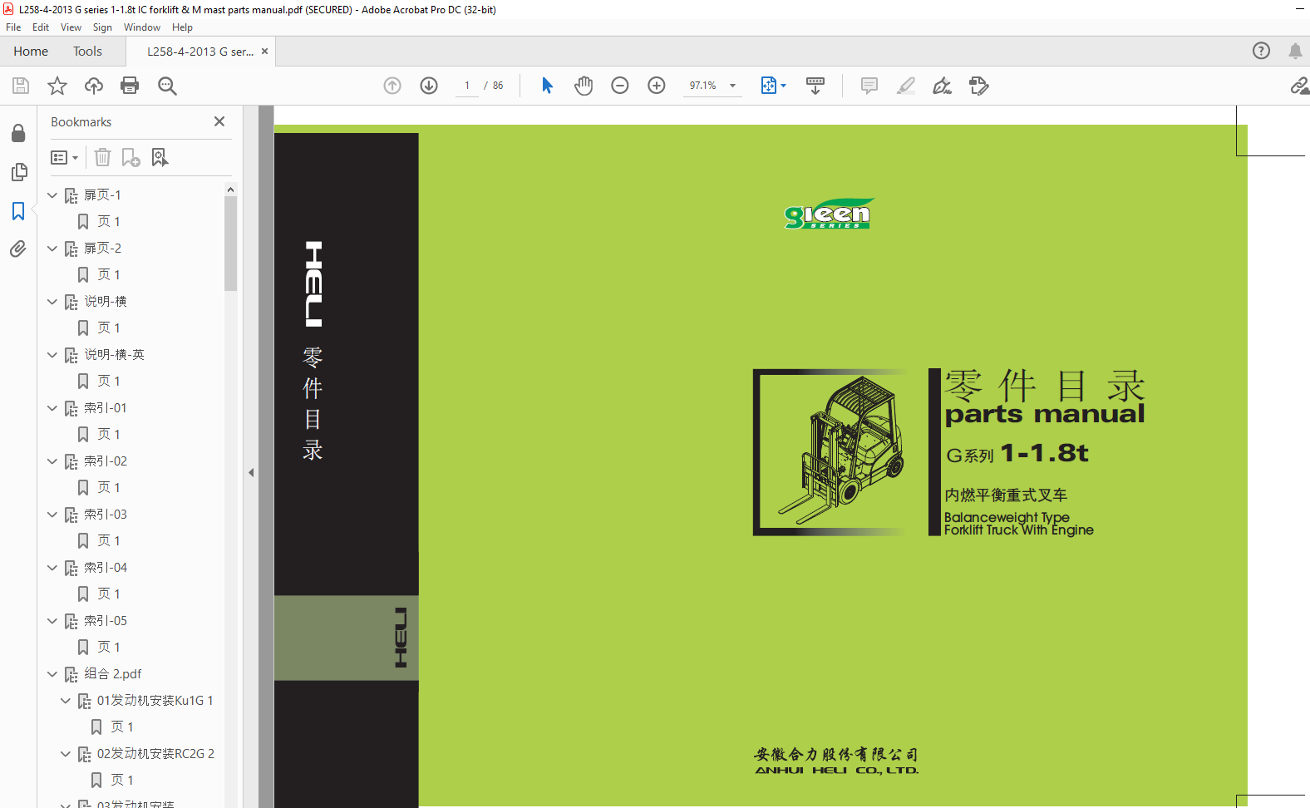1310x808 pixels.
Task: Add a comment sticky note
Action: pyautogui.click(x=869, y=86)
